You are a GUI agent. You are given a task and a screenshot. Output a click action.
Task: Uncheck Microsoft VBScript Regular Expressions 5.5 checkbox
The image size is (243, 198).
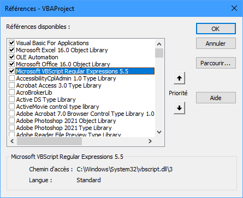(x=11, y=71)
